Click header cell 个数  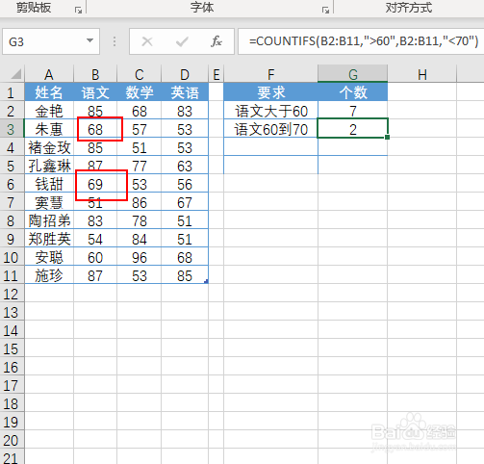tap(353, 92)
